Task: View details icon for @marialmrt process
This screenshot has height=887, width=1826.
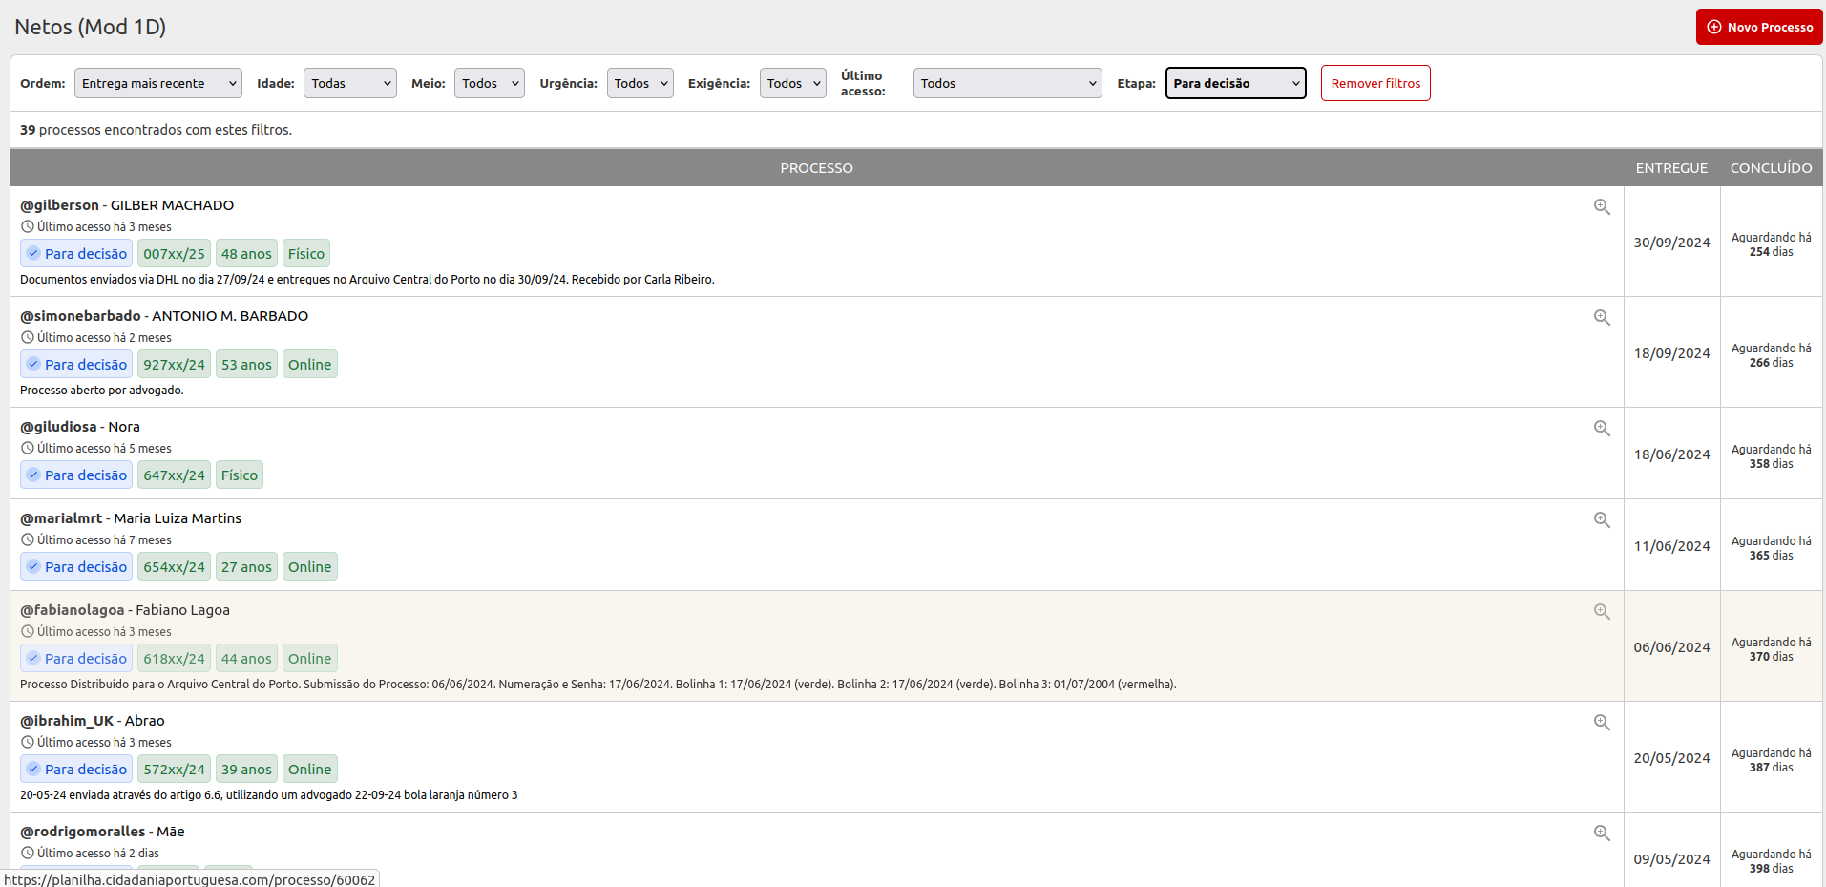Action: pyautogui.click(x=1602, y=520)
